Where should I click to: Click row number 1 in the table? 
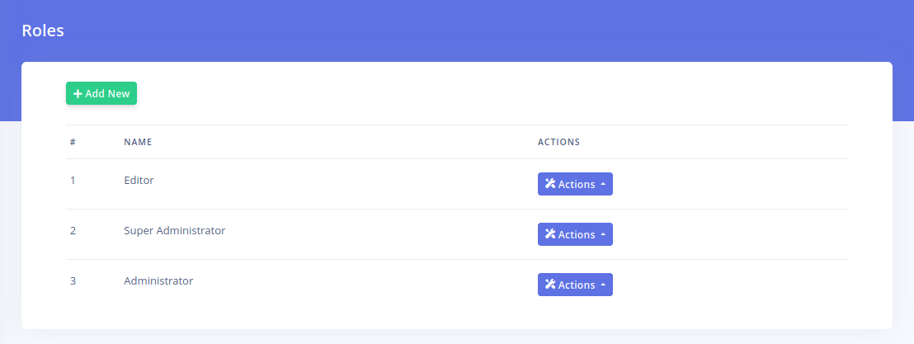pyautogui.click(x=73, y=180)
